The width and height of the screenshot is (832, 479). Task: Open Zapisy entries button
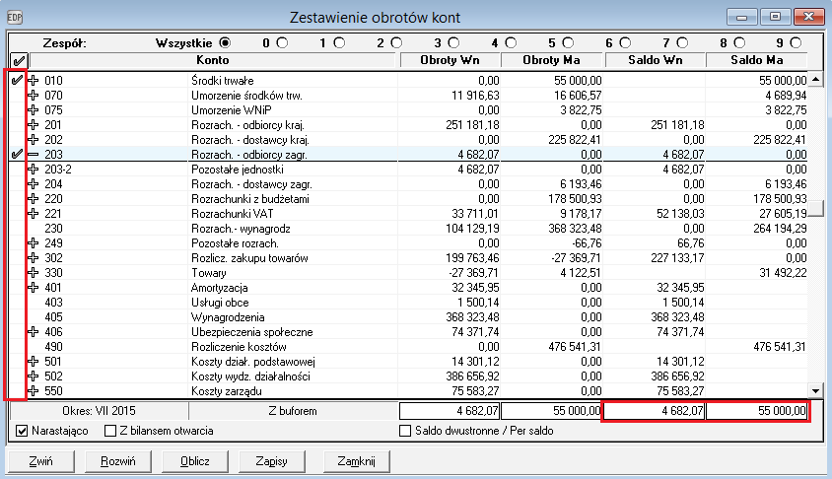coord(272,461)
